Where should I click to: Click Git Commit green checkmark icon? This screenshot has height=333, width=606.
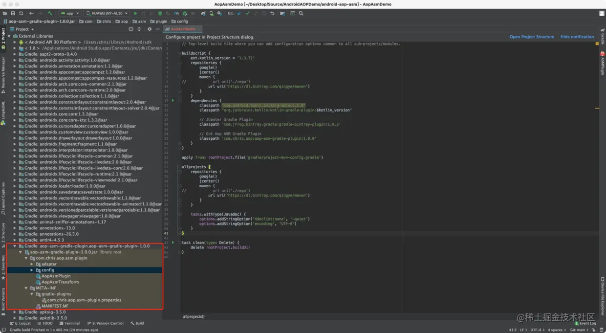point(247,13)
